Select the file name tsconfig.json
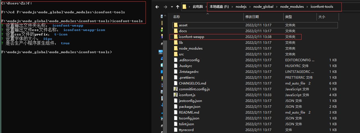360x133 pixels. point(189,118)
